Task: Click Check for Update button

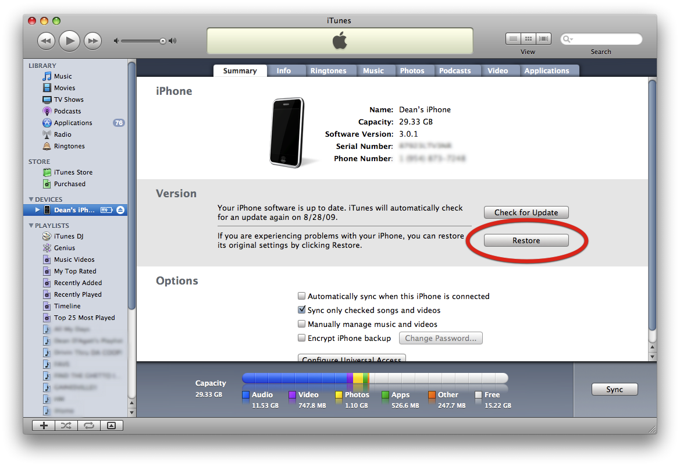Action: [526, 212]
